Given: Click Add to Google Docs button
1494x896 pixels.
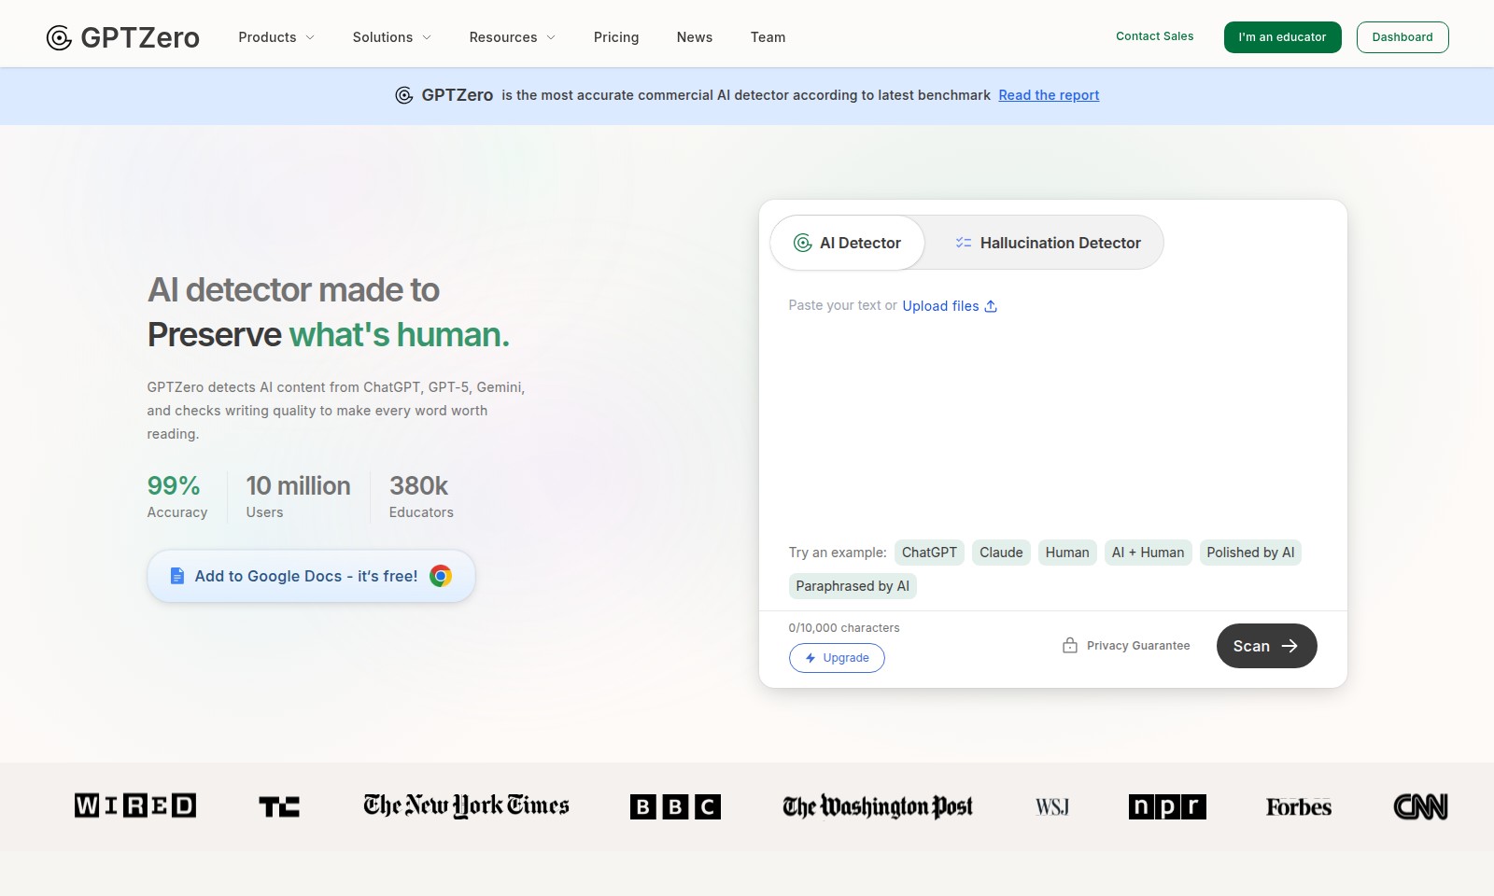Looking at the screenshot, I should [311, 576].
